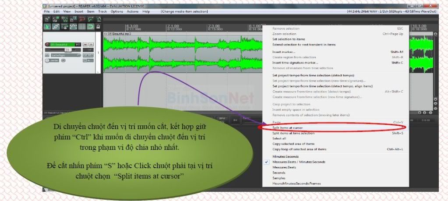Click the green Redo toolbar icon

click(91, 19)
